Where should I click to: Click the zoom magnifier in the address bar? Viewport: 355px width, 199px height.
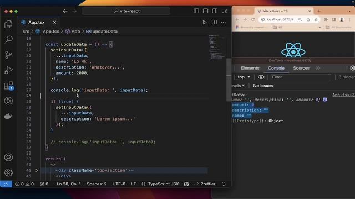click(300, 20)
